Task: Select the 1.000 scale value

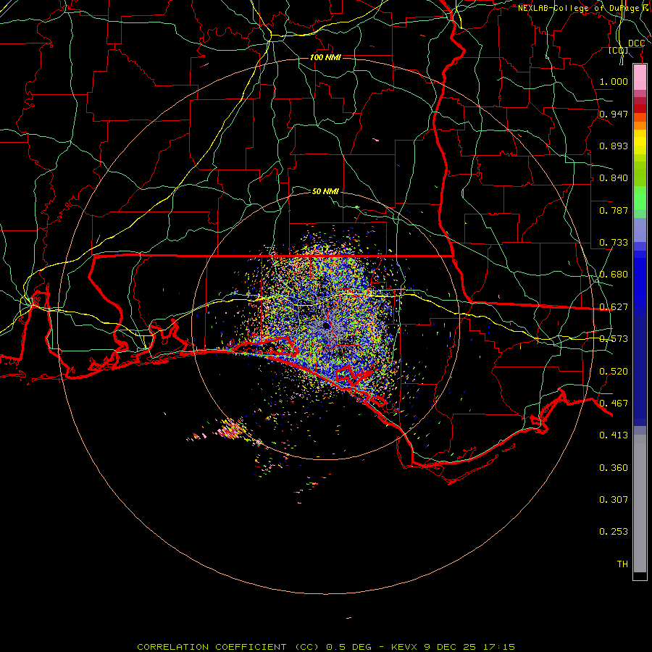Action: (x=614, y=81)
